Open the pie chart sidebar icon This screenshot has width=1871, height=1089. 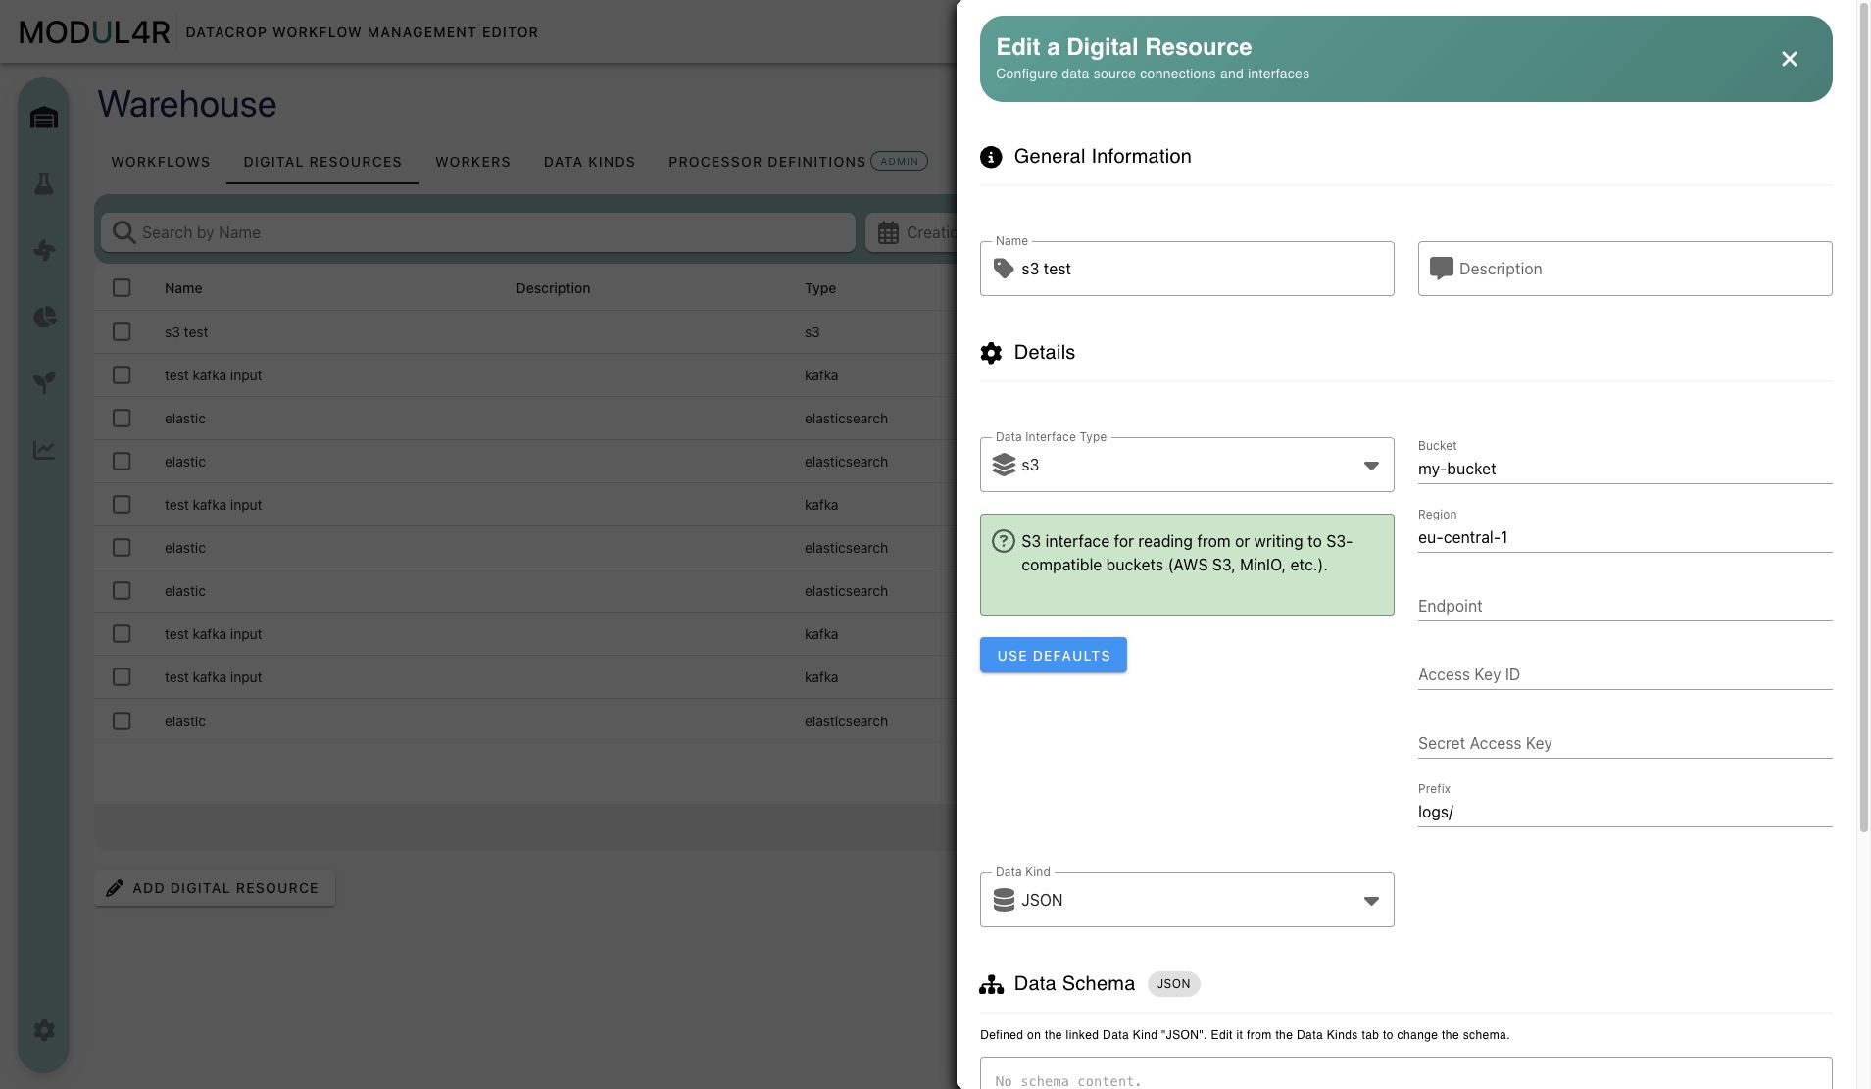pyautogui.click(x=44, y=317)
